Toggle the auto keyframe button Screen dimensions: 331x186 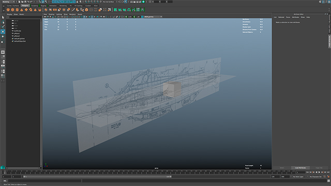tap(325, 177)
